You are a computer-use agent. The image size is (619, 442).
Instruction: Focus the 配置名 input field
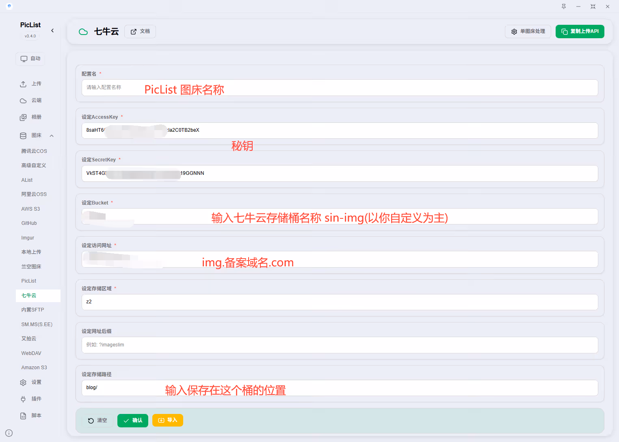[x=340, y=88]
